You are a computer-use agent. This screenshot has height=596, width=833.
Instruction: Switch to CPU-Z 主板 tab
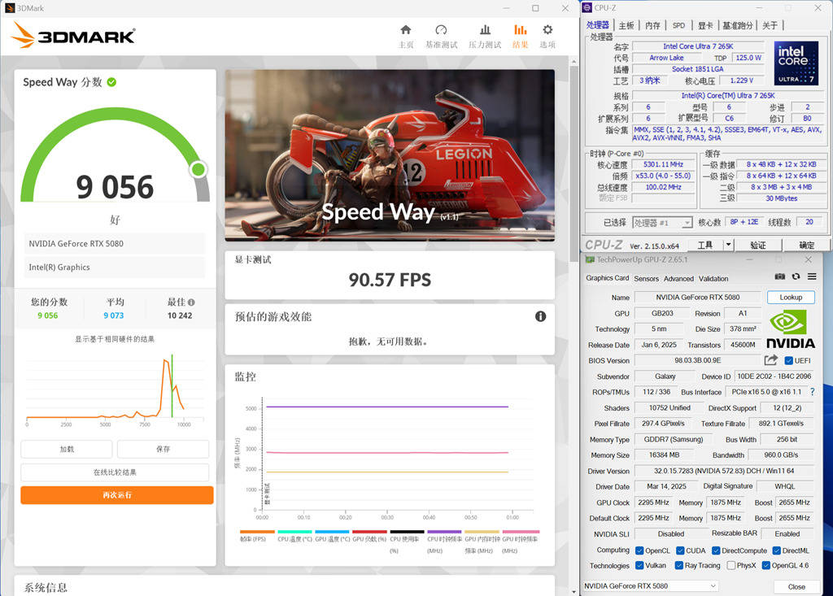[626, 25]
